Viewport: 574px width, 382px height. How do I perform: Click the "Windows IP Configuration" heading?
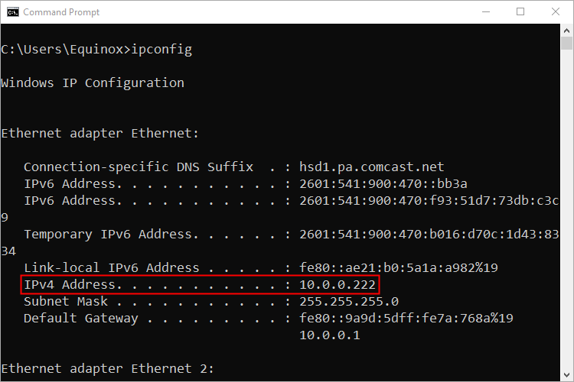(93, 83)
